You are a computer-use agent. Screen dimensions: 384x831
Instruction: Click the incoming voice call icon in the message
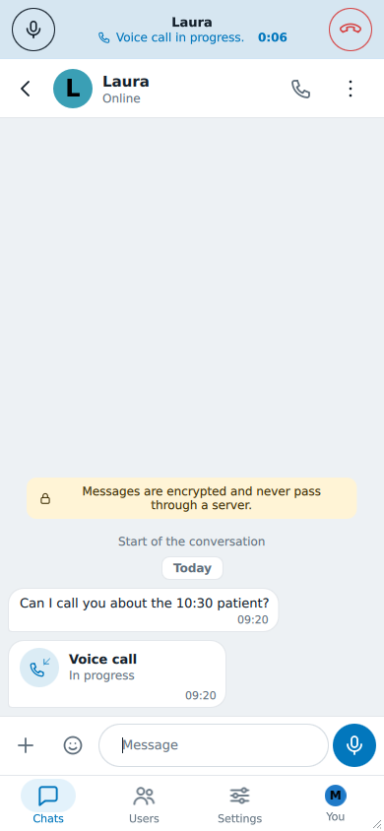(x=39, y=668)
